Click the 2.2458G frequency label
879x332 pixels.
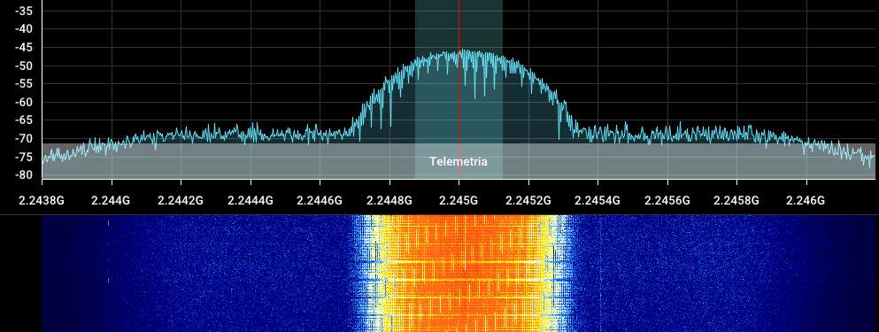tap(737, 200)
